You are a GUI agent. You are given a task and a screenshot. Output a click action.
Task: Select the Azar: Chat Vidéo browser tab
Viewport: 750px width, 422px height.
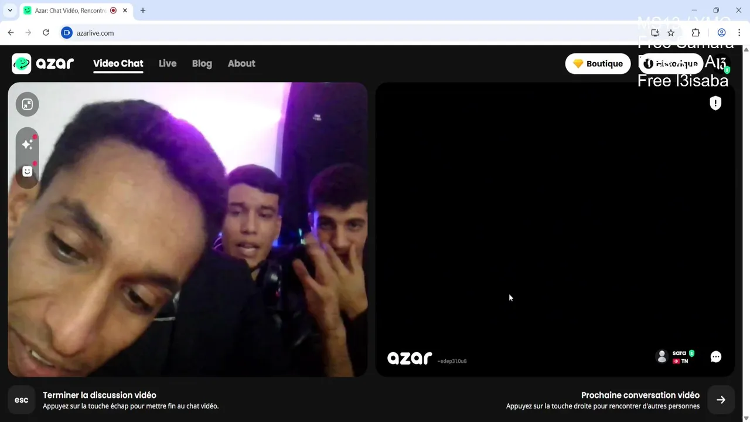pyautogui.click(x=76, y=11)
